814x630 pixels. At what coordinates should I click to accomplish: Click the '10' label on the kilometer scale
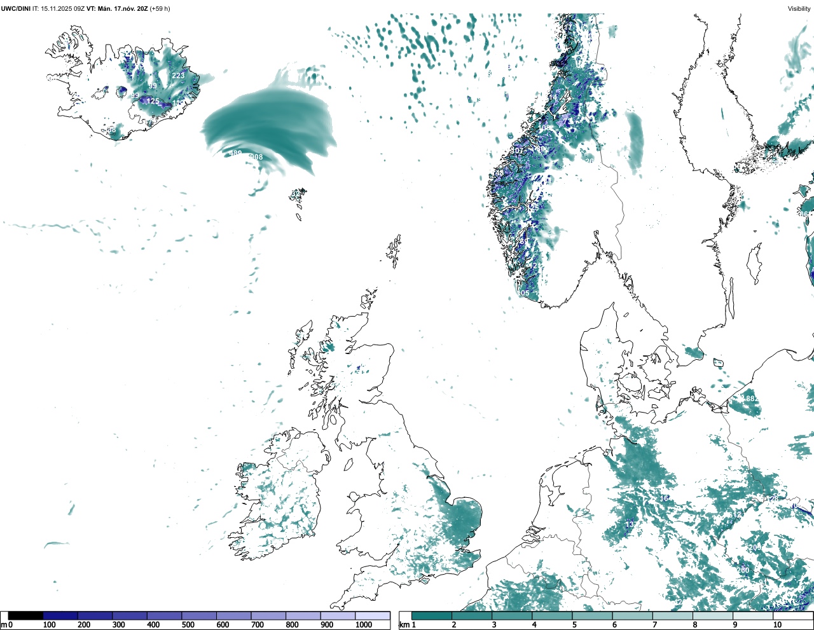pos(777,625)
